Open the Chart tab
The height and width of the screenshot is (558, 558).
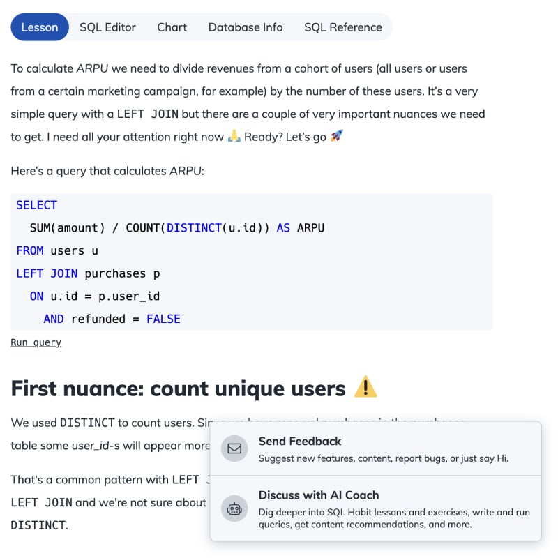(x=172, y=27)
